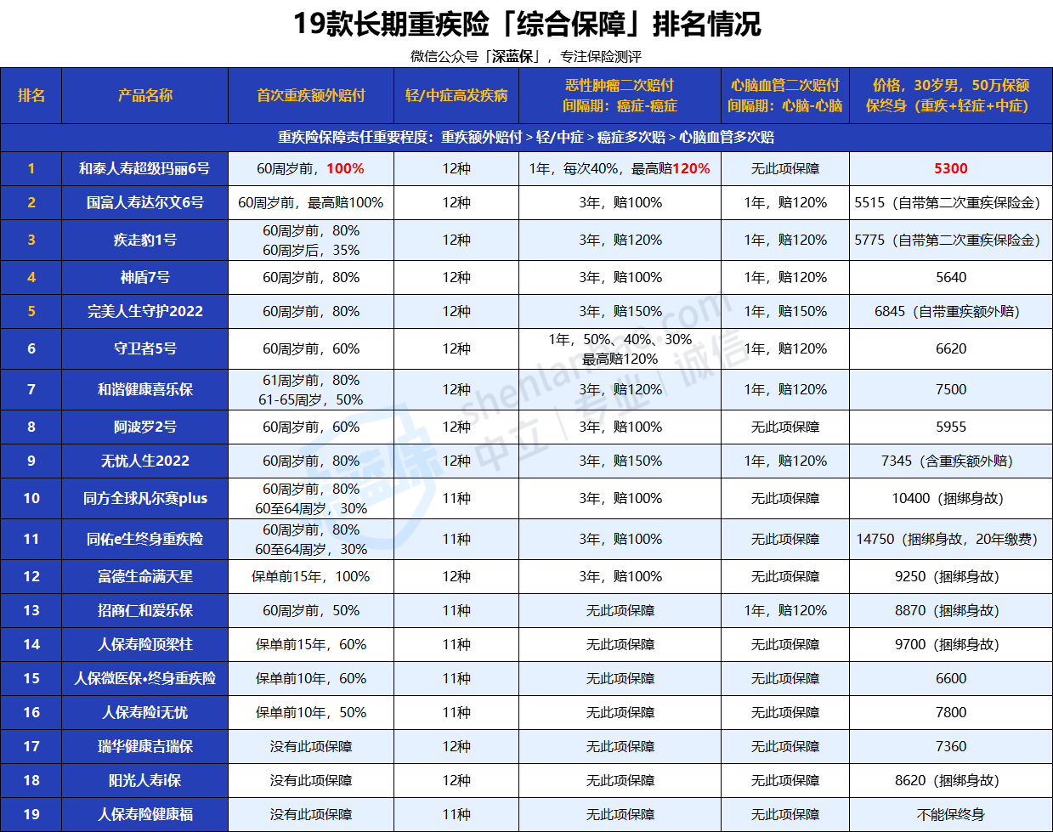Click rank number 10

pos(31,498)
